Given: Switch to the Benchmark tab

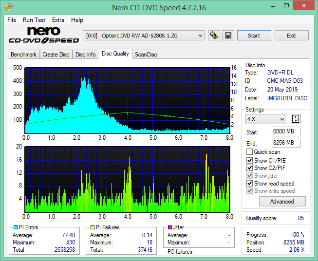Looking at the screenshot, I should point(24,55).
